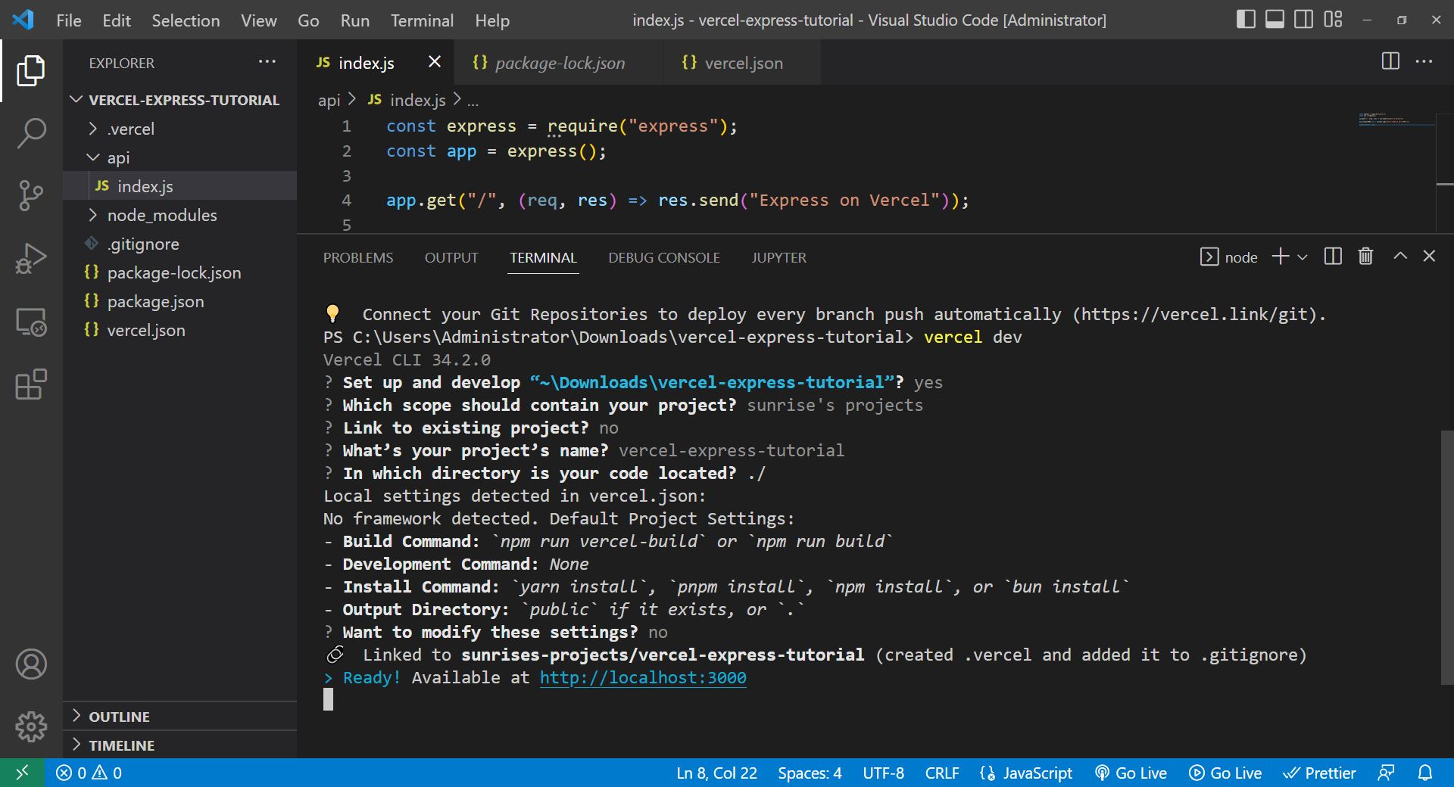Select the node terminal label

coord(1228,257)
